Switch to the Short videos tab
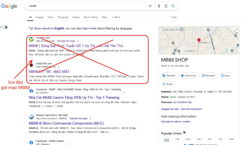248x145 pixels. coord(91,17)
